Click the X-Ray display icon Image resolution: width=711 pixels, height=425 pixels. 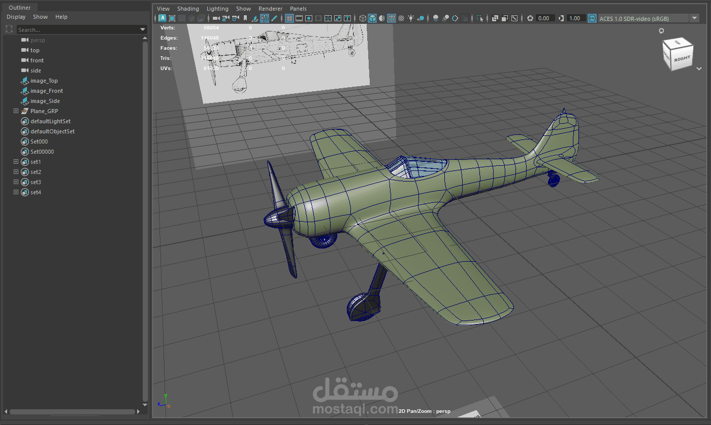(495, 18)
